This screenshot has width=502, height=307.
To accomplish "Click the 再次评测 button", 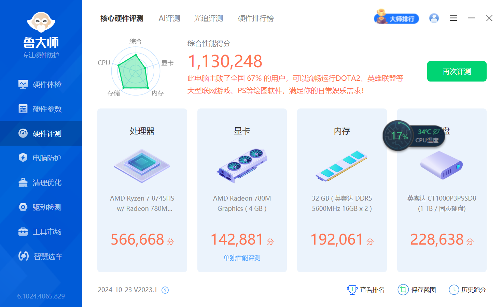I will (x=457, y=71).
